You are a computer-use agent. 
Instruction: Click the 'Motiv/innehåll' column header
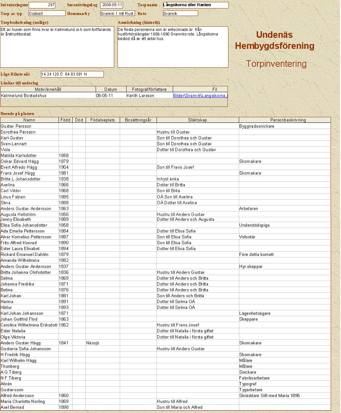tap(48, 89)
